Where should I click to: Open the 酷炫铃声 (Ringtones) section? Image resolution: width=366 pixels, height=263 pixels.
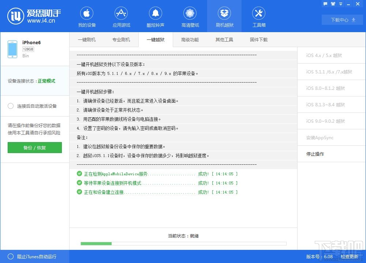[155, 16]
